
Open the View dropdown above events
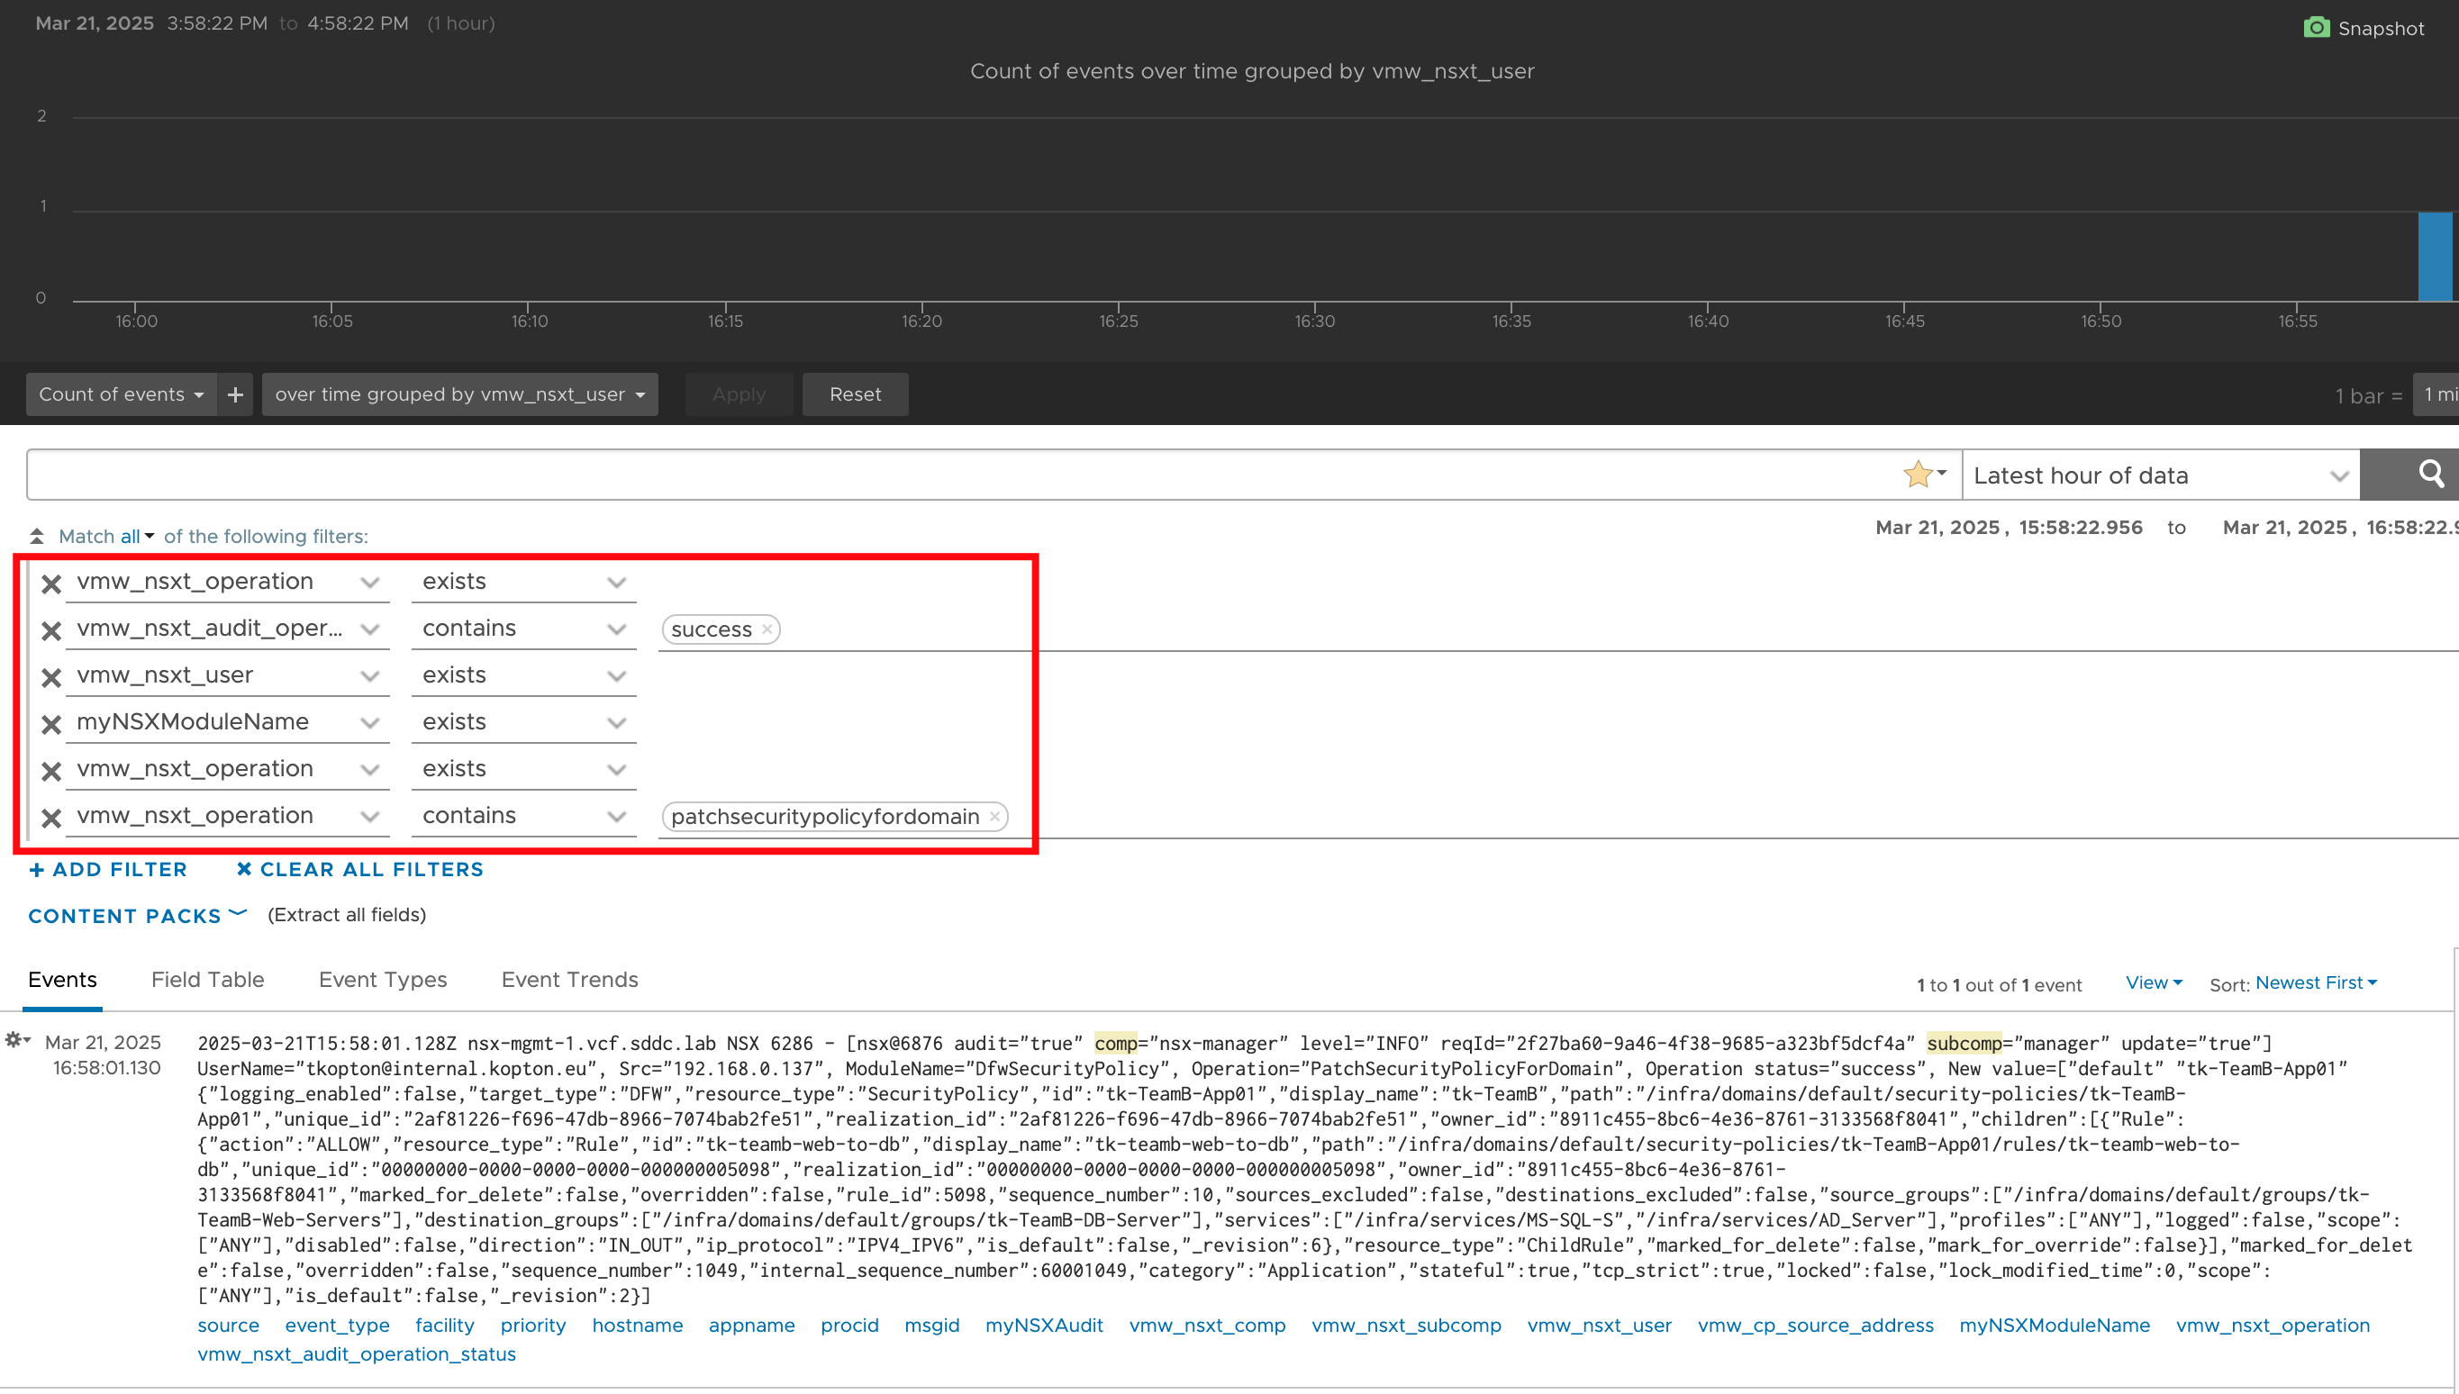[x=2154, y=982]
